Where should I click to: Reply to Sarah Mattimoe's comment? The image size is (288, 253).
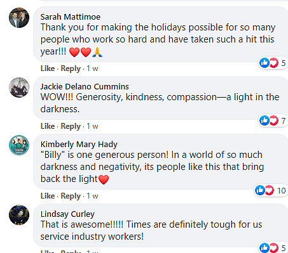pos(71,68)
